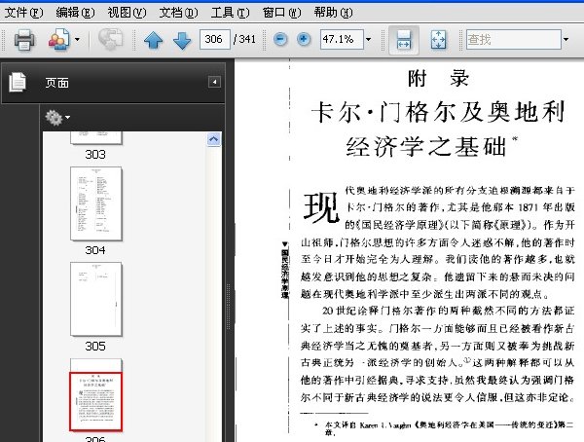Select page 305 thumbnail
This screenshot has width=584, height=442.
tap(95, 298)
